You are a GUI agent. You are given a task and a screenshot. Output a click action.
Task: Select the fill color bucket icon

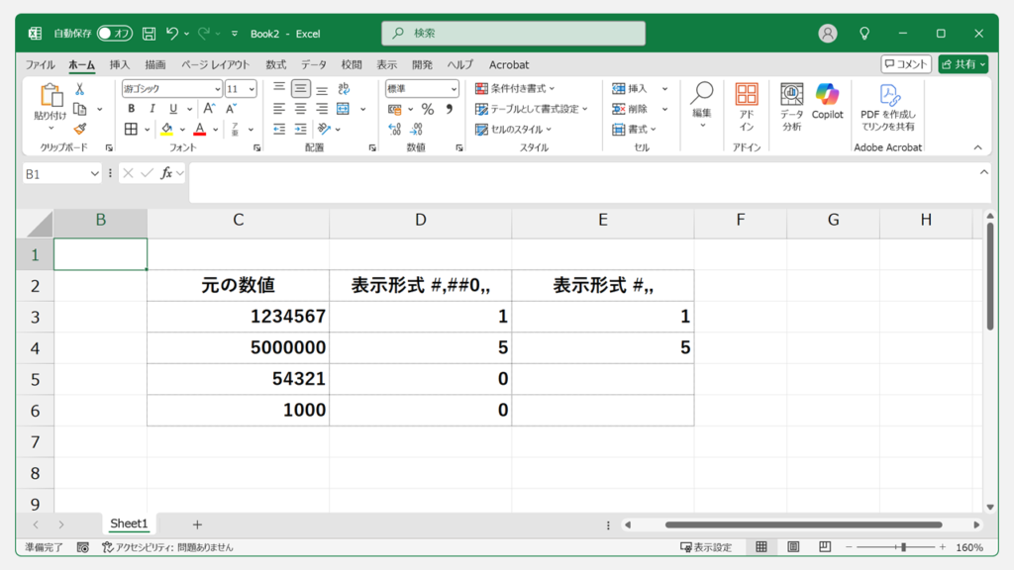(x=165, y=130)
